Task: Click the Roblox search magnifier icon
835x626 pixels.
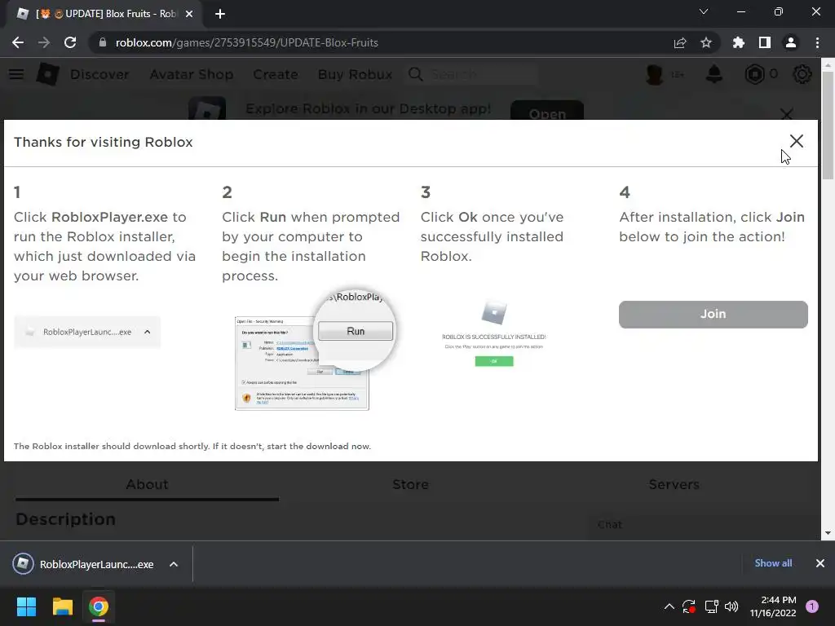Action: 416,74
